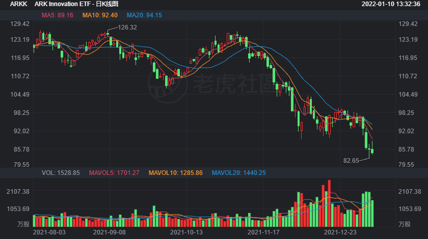Click the 2021-08-03 date axis label
Image resolution: width=428 pixels, height=239 pixels.
tap(49, 232)
